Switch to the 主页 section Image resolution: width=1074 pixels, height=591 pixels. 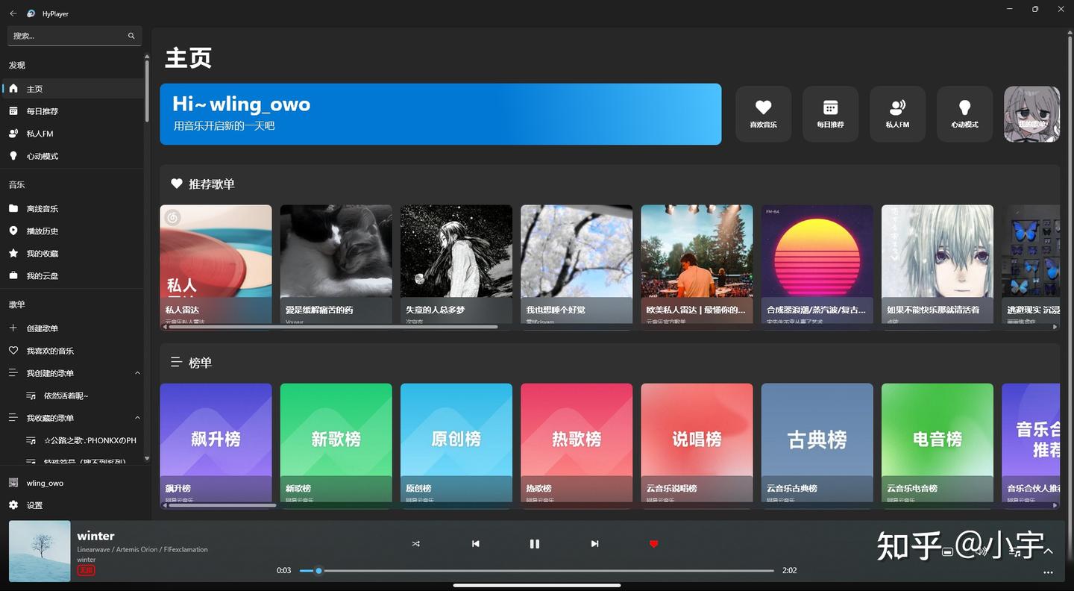[34, 88]
